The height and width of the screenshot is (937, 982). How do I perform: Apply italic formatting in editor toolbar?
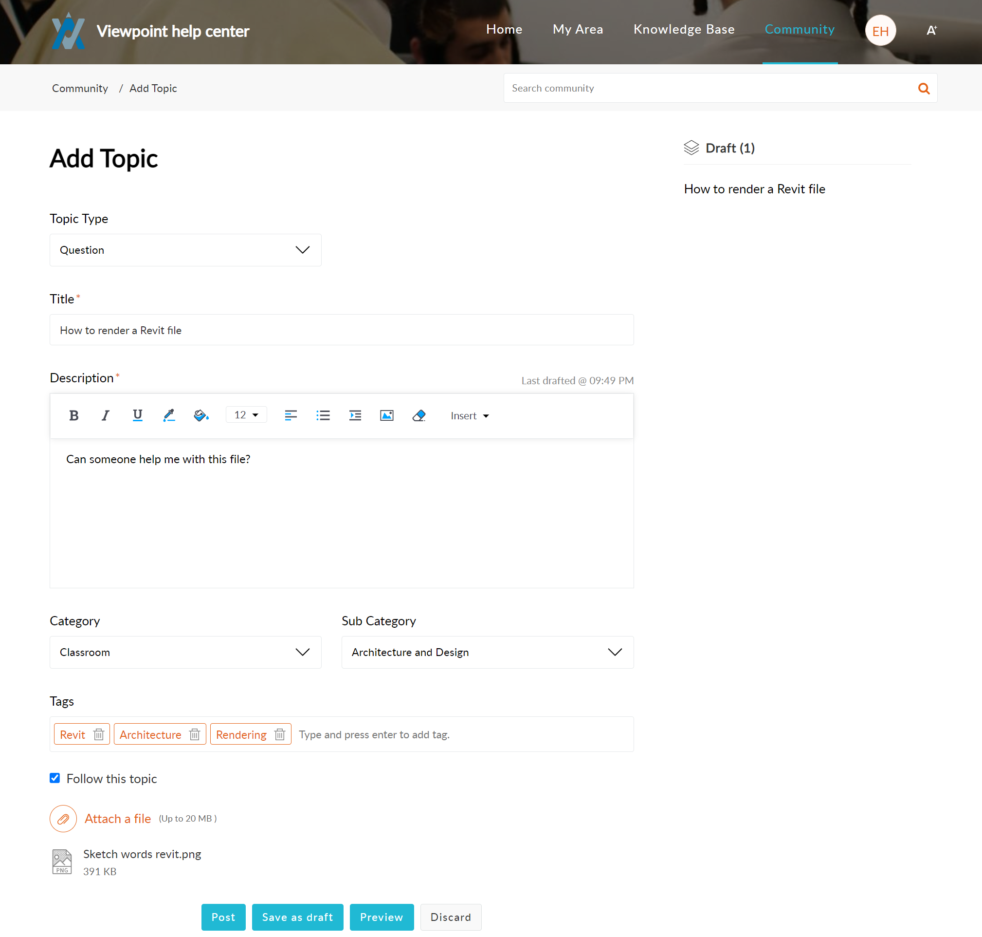click(x=105, y=415)
